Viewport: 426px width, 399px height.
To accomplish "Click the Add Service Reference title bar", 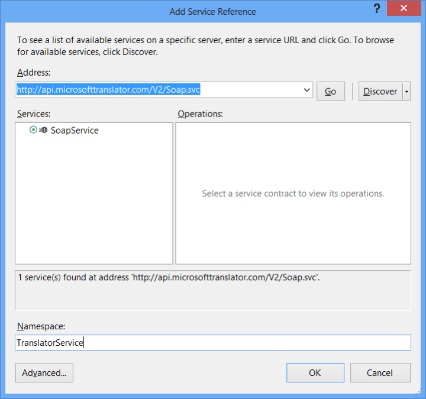I will 212,11.
